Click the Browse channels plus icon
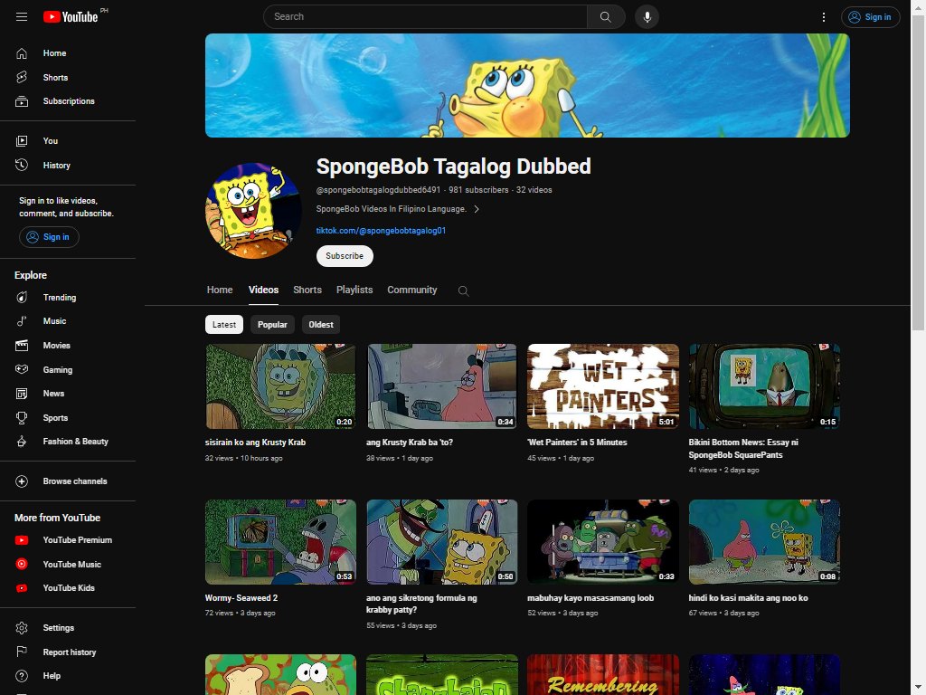926x695 pixels. [x=22, y=481]
